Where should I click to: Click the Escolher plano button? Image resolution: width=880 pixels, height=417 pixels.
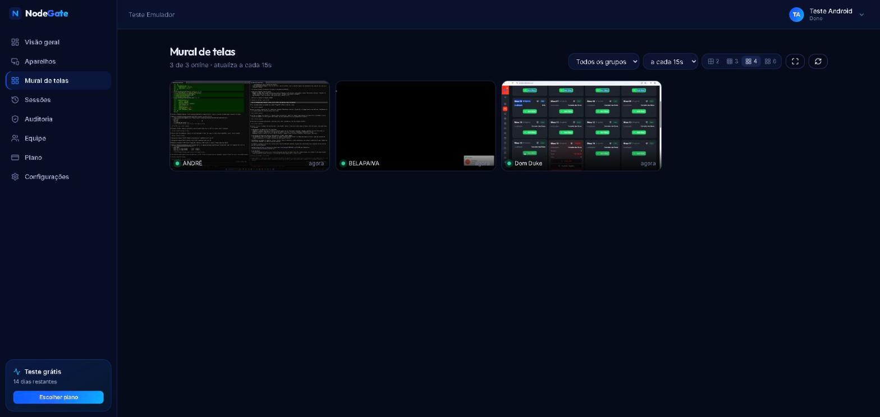(x=58, y=397)
